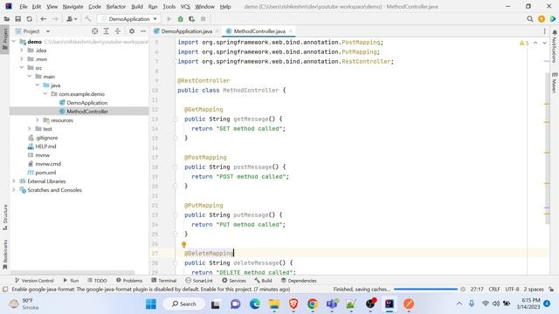Select pom.xml in the project tree
Viewport: 559px width, 314px height.
pos(45,173)
